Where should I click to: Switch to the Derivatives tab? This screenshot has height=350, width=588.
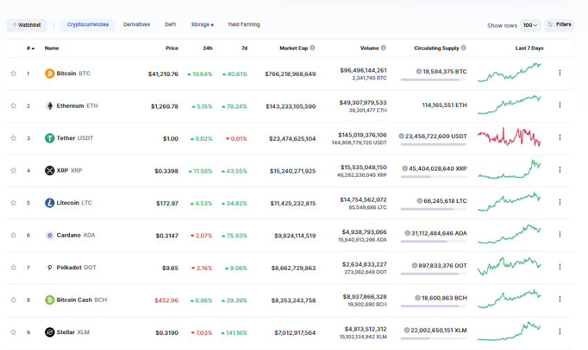click(x=136, y=25)
